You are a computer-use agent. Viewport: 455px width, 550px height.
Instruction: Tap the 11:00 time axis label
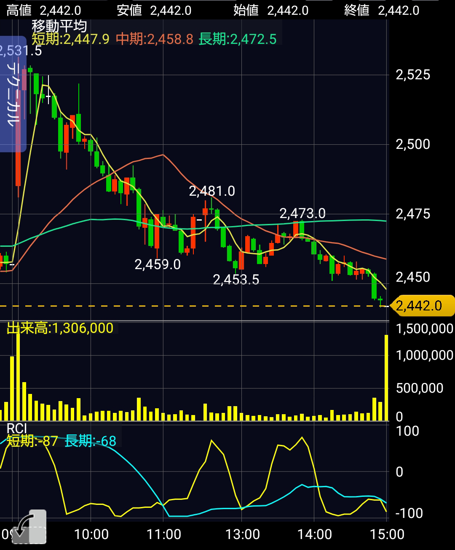point(164,534)
